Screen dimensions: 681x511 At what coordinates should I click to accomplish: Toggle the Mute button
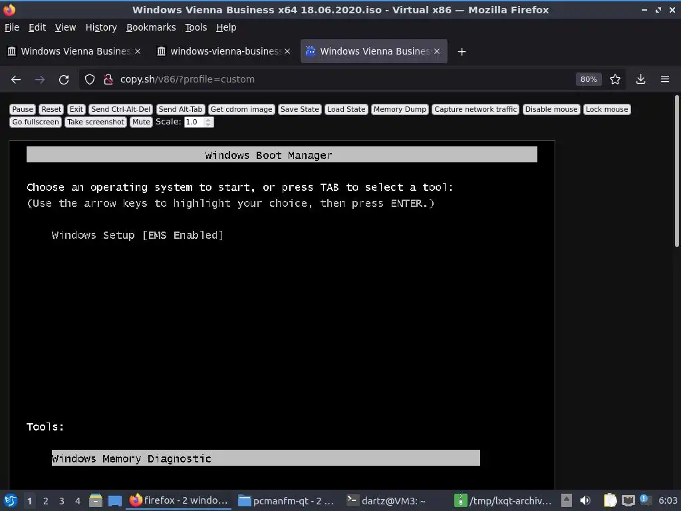pos(141,122)
